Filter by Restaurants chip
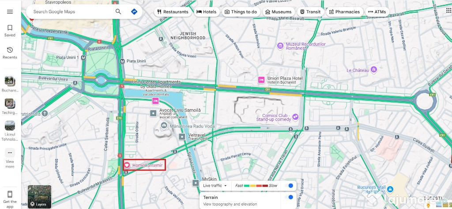The width and height of the screenshot is (452, 209). (173, 12)
